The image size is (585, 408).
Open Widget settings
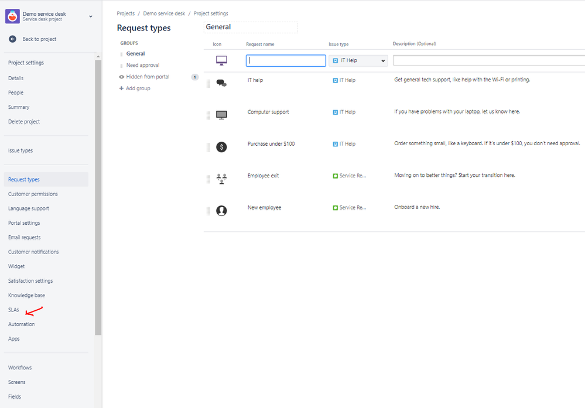[x=16, y=266]
